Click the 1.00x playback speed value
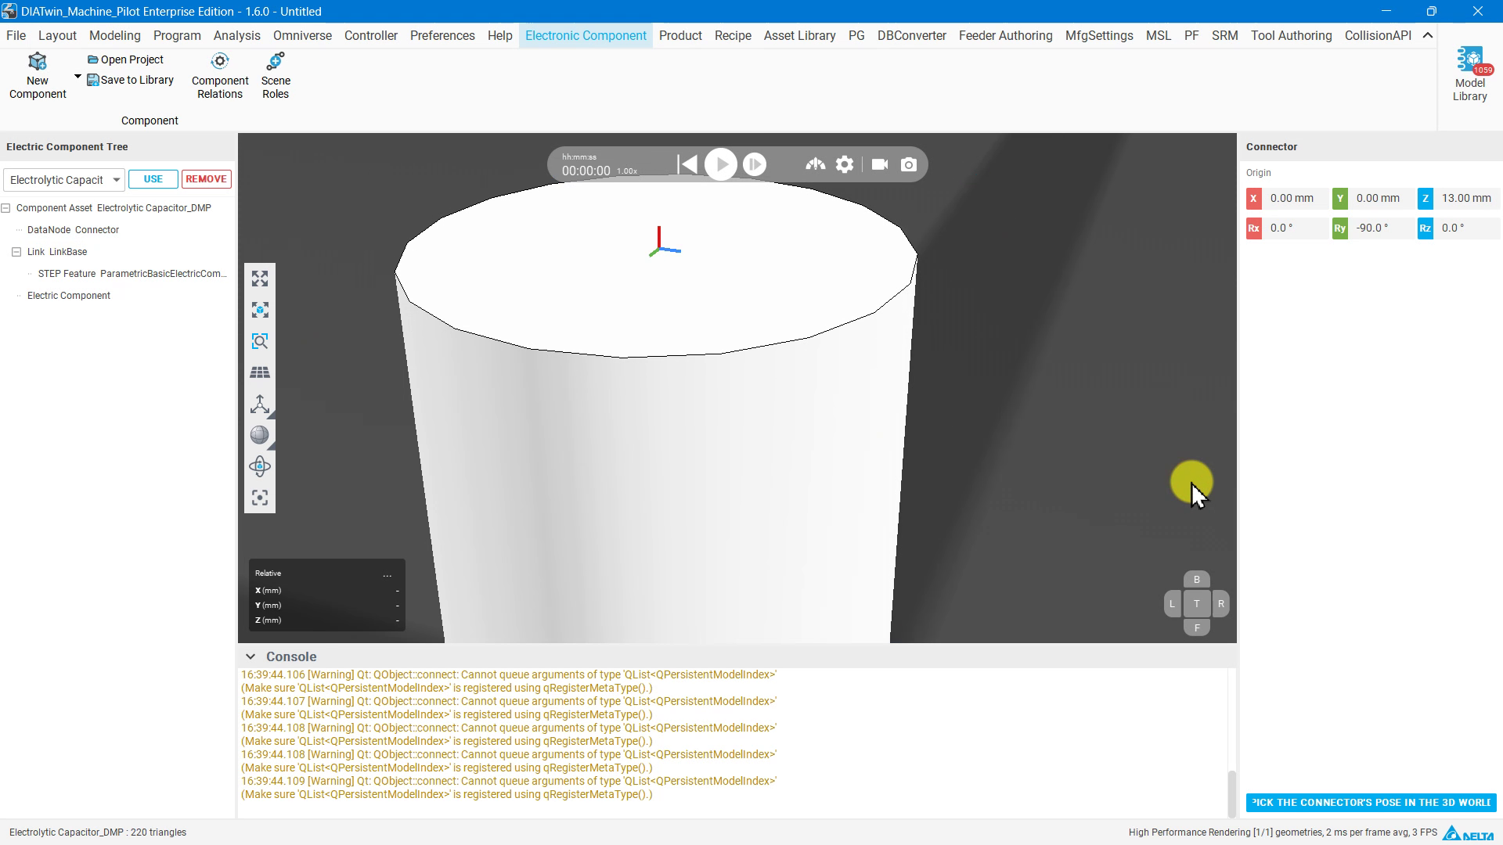1503x845 pixels. [627, 171]
